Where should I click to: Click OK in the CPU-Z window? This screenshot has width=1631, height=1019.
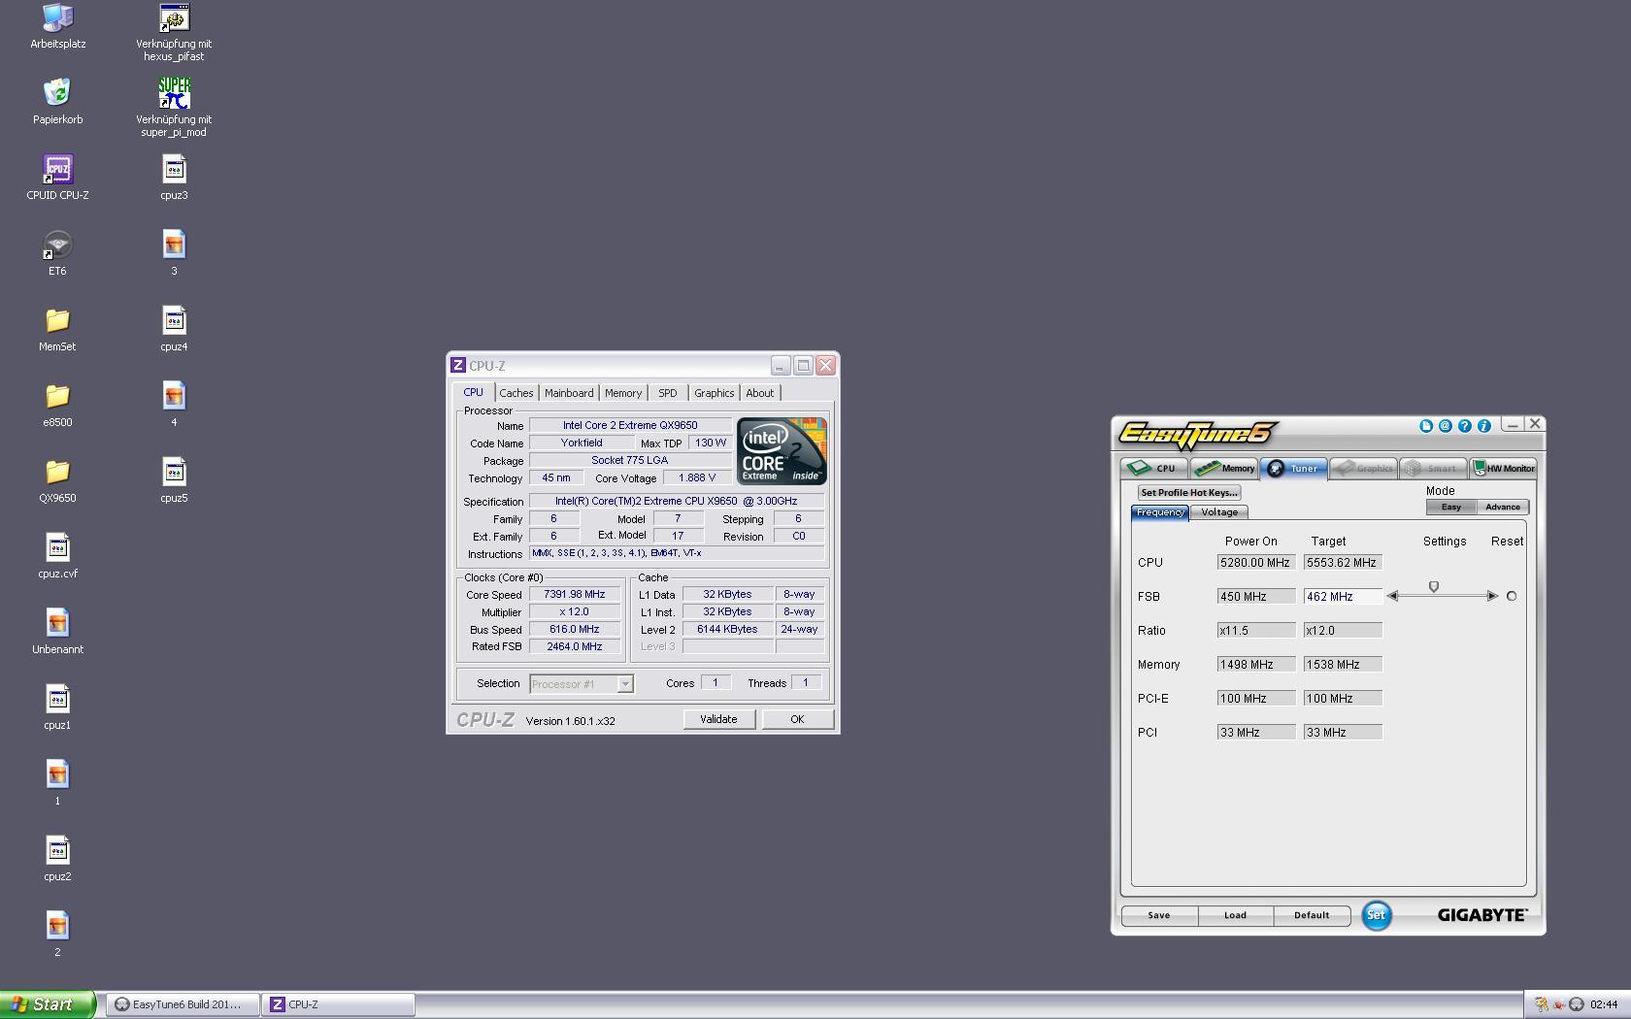(797, 719)
